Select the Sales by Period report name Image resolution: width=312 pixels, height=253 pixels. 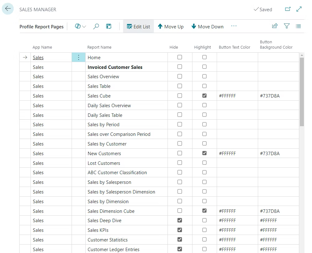103,125
